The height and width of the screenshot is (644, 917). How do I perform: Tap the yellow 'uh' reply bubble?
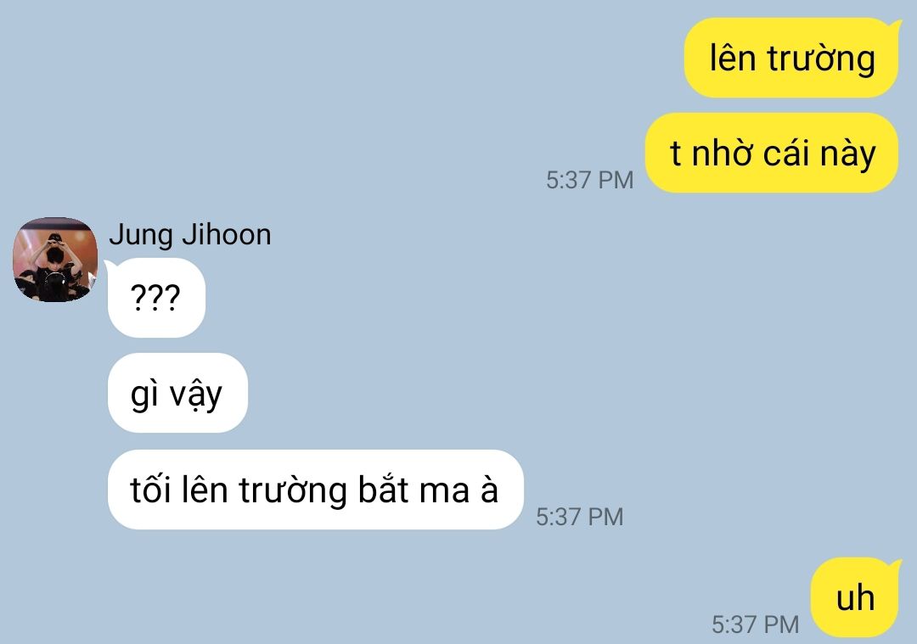point(855,597)
